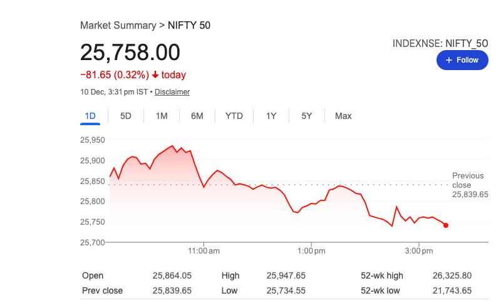This screenshot has height=308, width=501.
Task: Click the red endpoint dot on chart
Action: pos(445,225)
